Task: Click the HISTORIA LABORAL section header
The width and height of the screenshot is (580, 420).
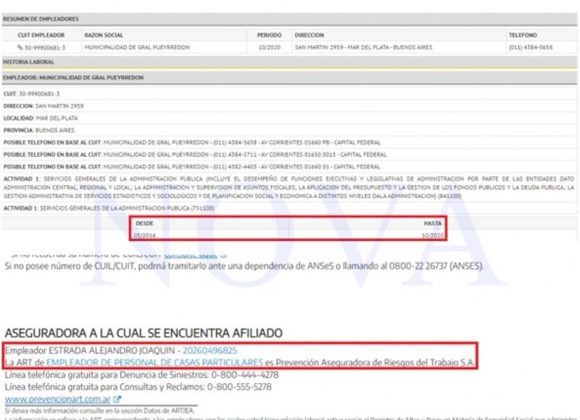Action: click(289, 62)
